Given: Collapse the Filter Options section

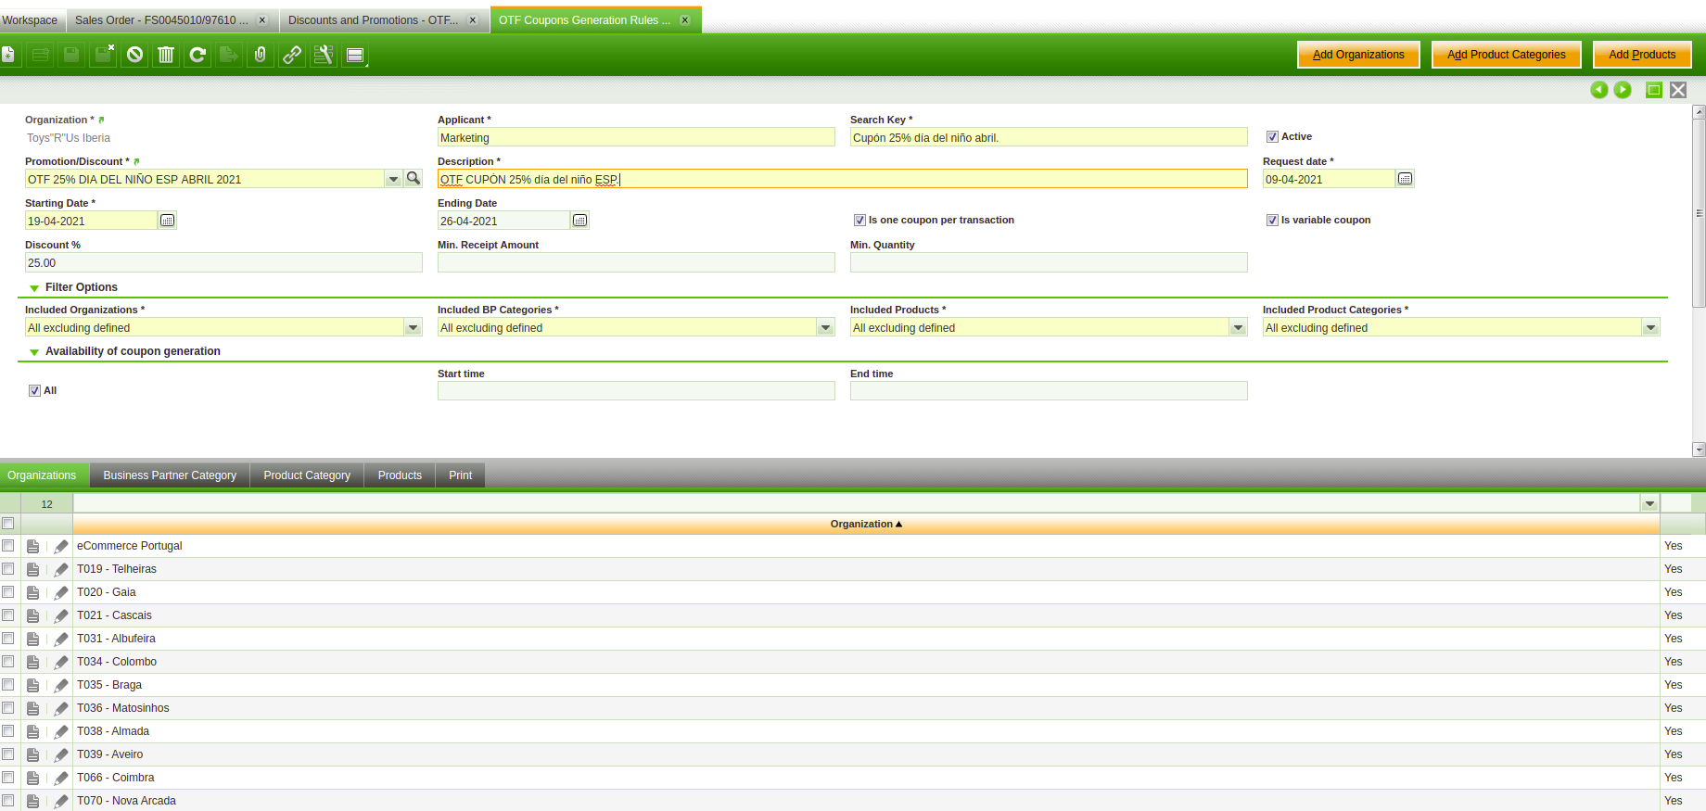Looking at the screenshot, I should [x=34, y=288].
